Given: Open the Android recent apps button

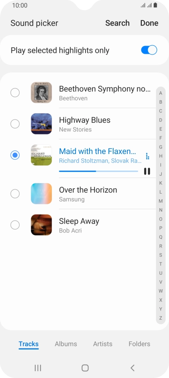Looking at the screenshot, I should click(x=38, y=368).
